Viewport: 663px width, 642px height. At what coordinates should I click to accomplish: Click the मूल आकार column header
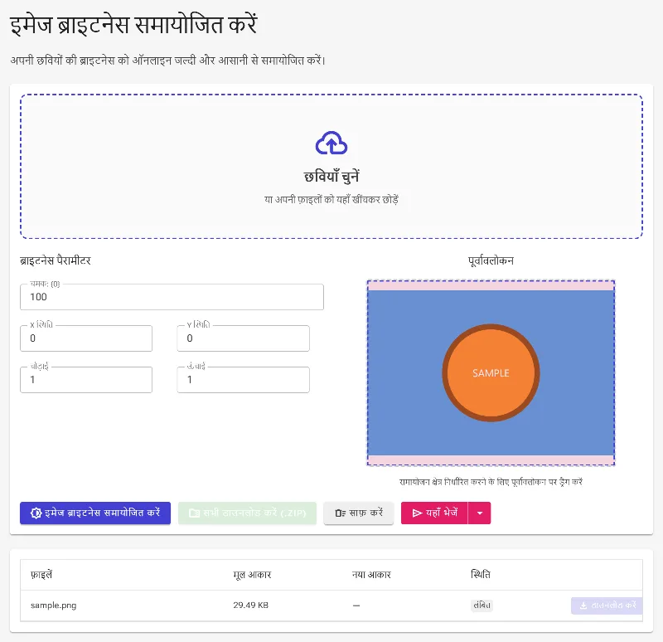[252, 575]
